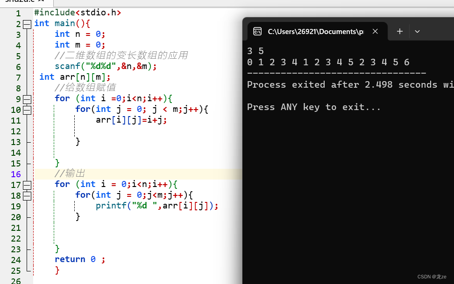The width and height of the screenshot is (454, 284).
Task: Add a new terminal tab with plus
Action: (x=400, y=31)
